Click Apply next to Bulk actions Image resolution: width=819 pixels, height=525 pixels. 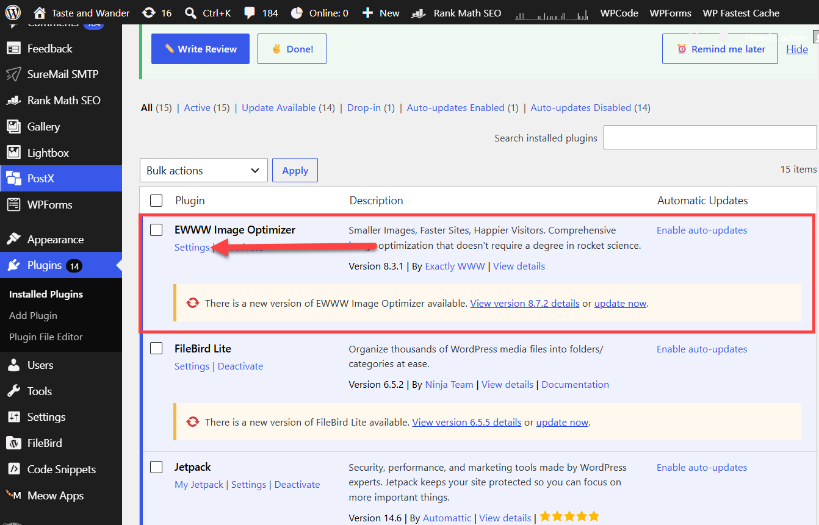click(x=295, y=171)
